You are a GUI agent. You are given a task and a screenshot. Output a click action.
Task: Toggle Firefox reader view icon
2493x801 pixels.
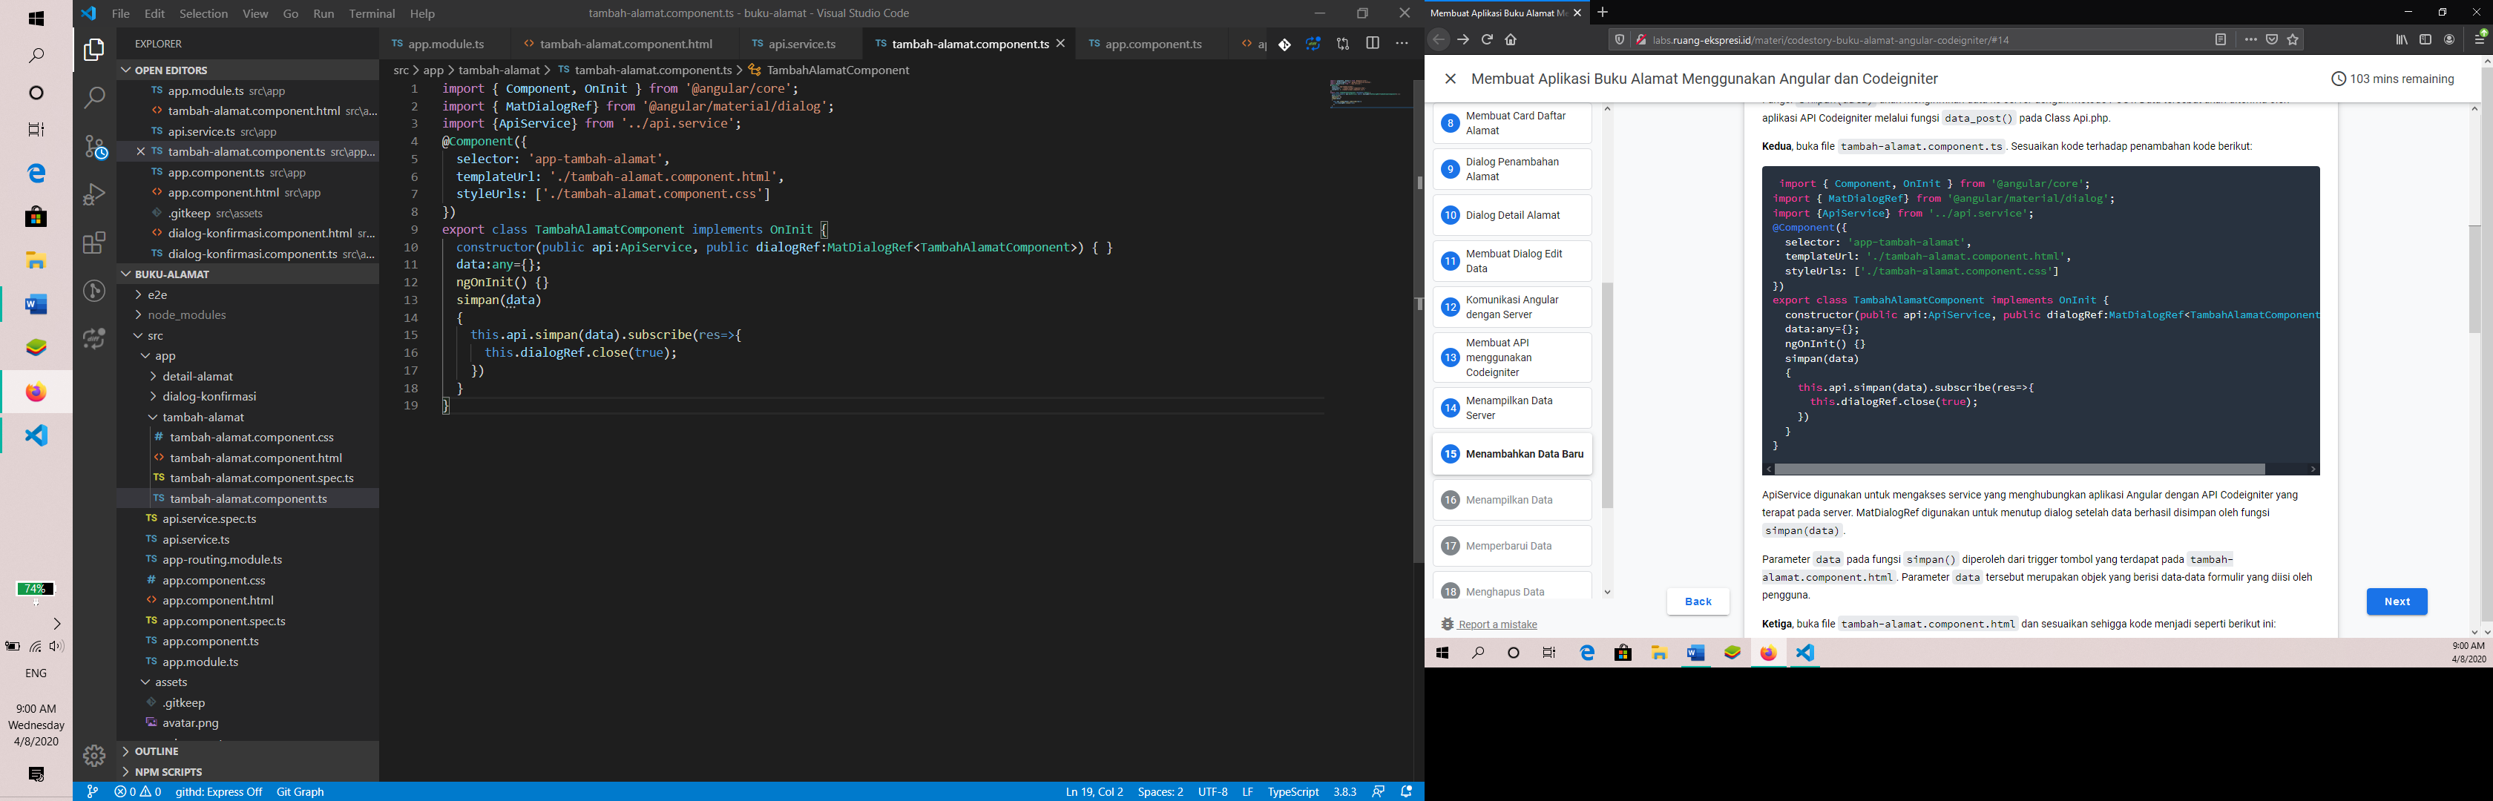coord(2221,39)
